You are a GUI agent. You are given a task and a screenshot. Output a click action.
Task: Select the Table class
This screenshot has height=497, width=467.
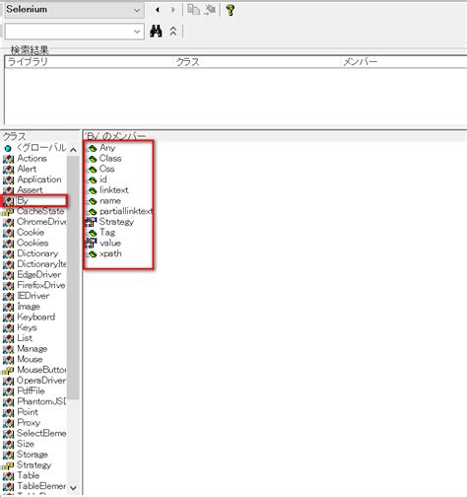(x=21, y=475)
